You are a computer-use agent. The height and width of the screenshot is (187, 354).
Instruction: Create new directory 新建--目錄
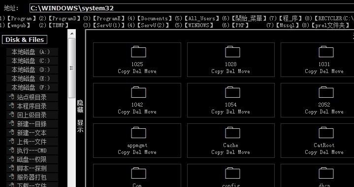[32, 124]
